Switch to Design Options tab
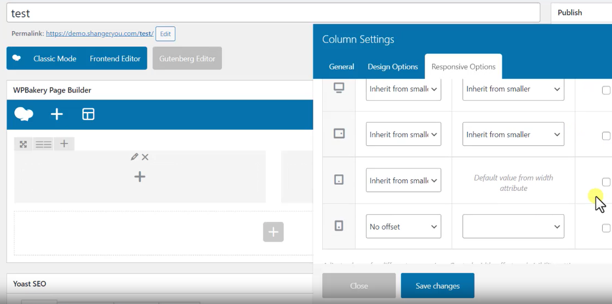Image resolution: width=612 pixels, height=304 pixels. tap(393, 67)
